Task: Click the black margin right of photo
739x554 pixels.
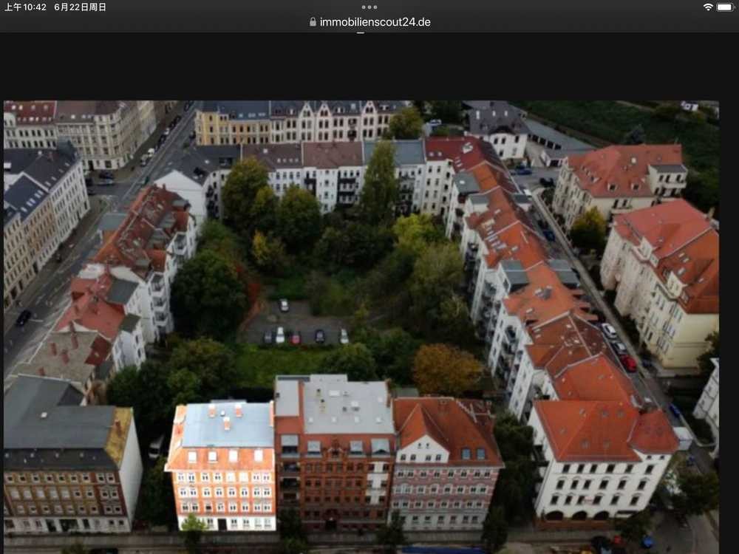Action: (x=729, y=295)
